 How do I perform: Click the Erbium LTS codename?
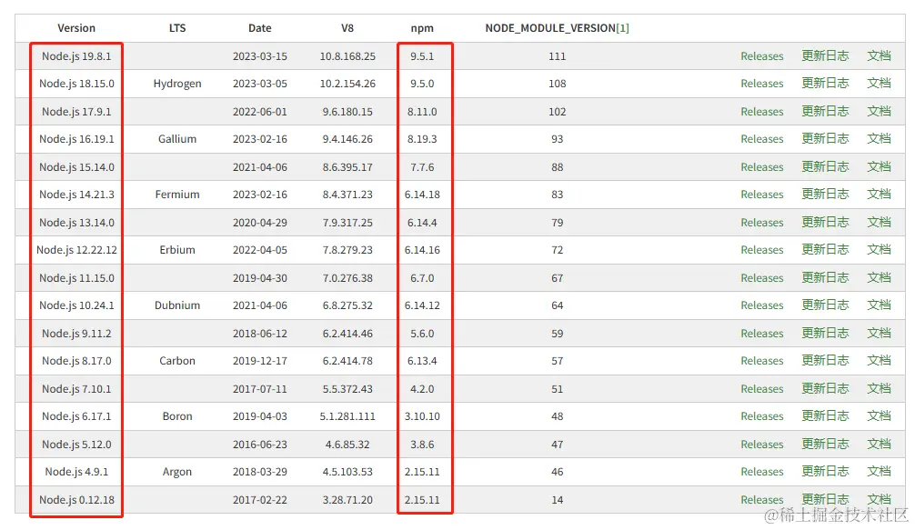point(176,250)
